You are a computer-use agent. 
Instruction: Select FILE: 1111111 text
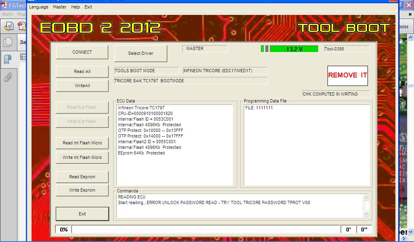tap(259, 108)
